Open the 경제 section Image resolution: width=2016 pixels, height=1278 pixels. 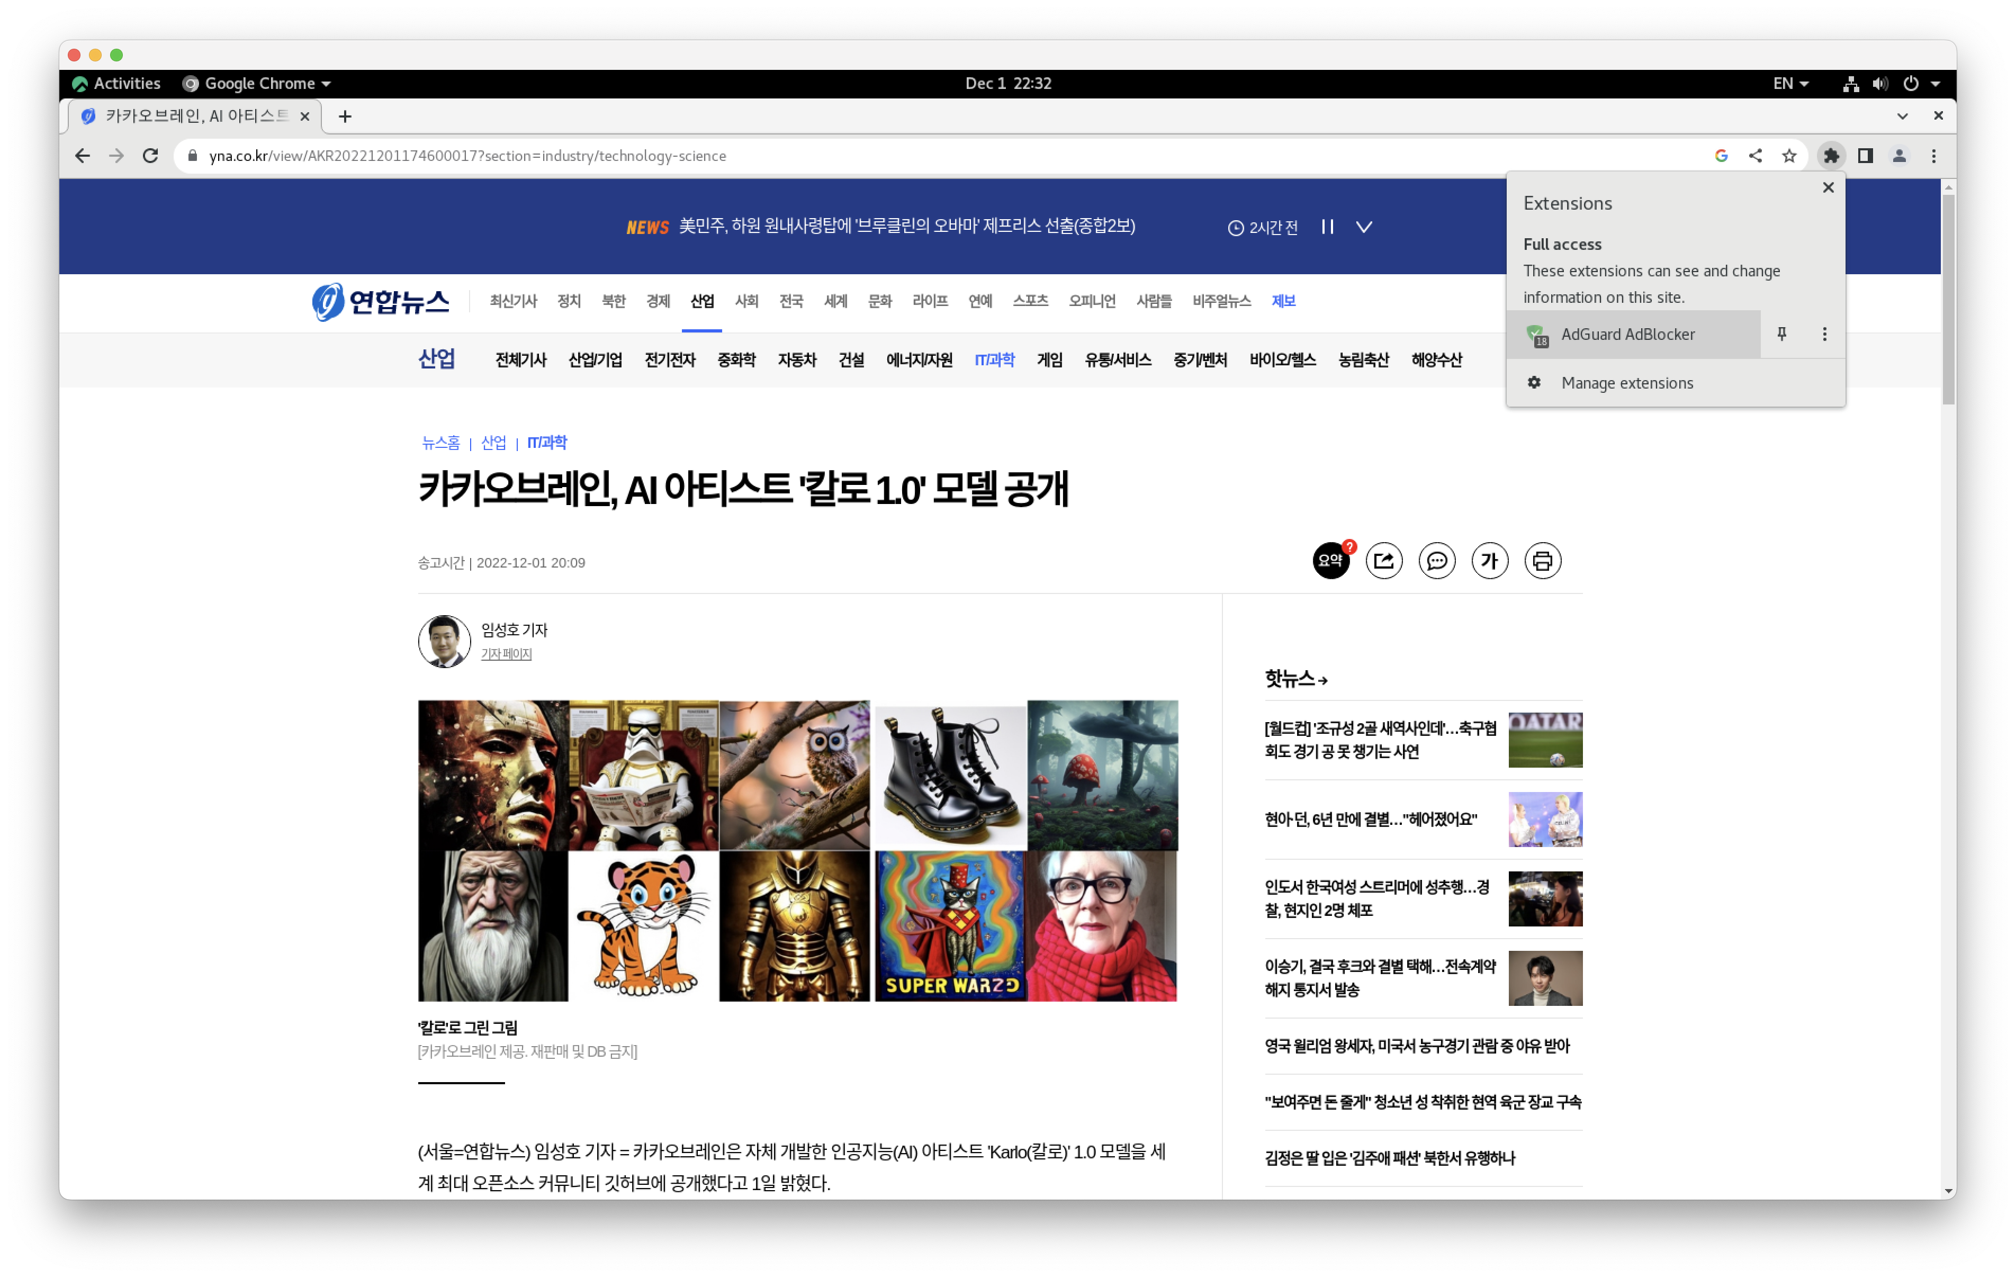click(658, 301)
